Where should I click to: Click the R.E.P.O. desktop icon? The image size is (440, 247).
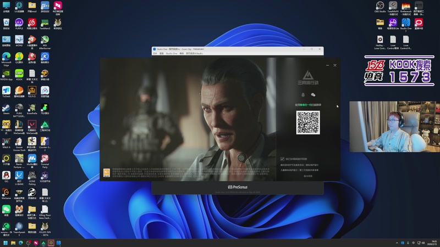click(x=32, y=92)
